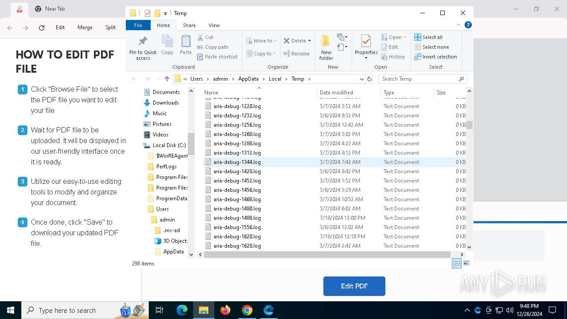Click the Search Temp input field
Image resolution: width=567 pixels, height=319 pixels.
(x=423, y=79)
